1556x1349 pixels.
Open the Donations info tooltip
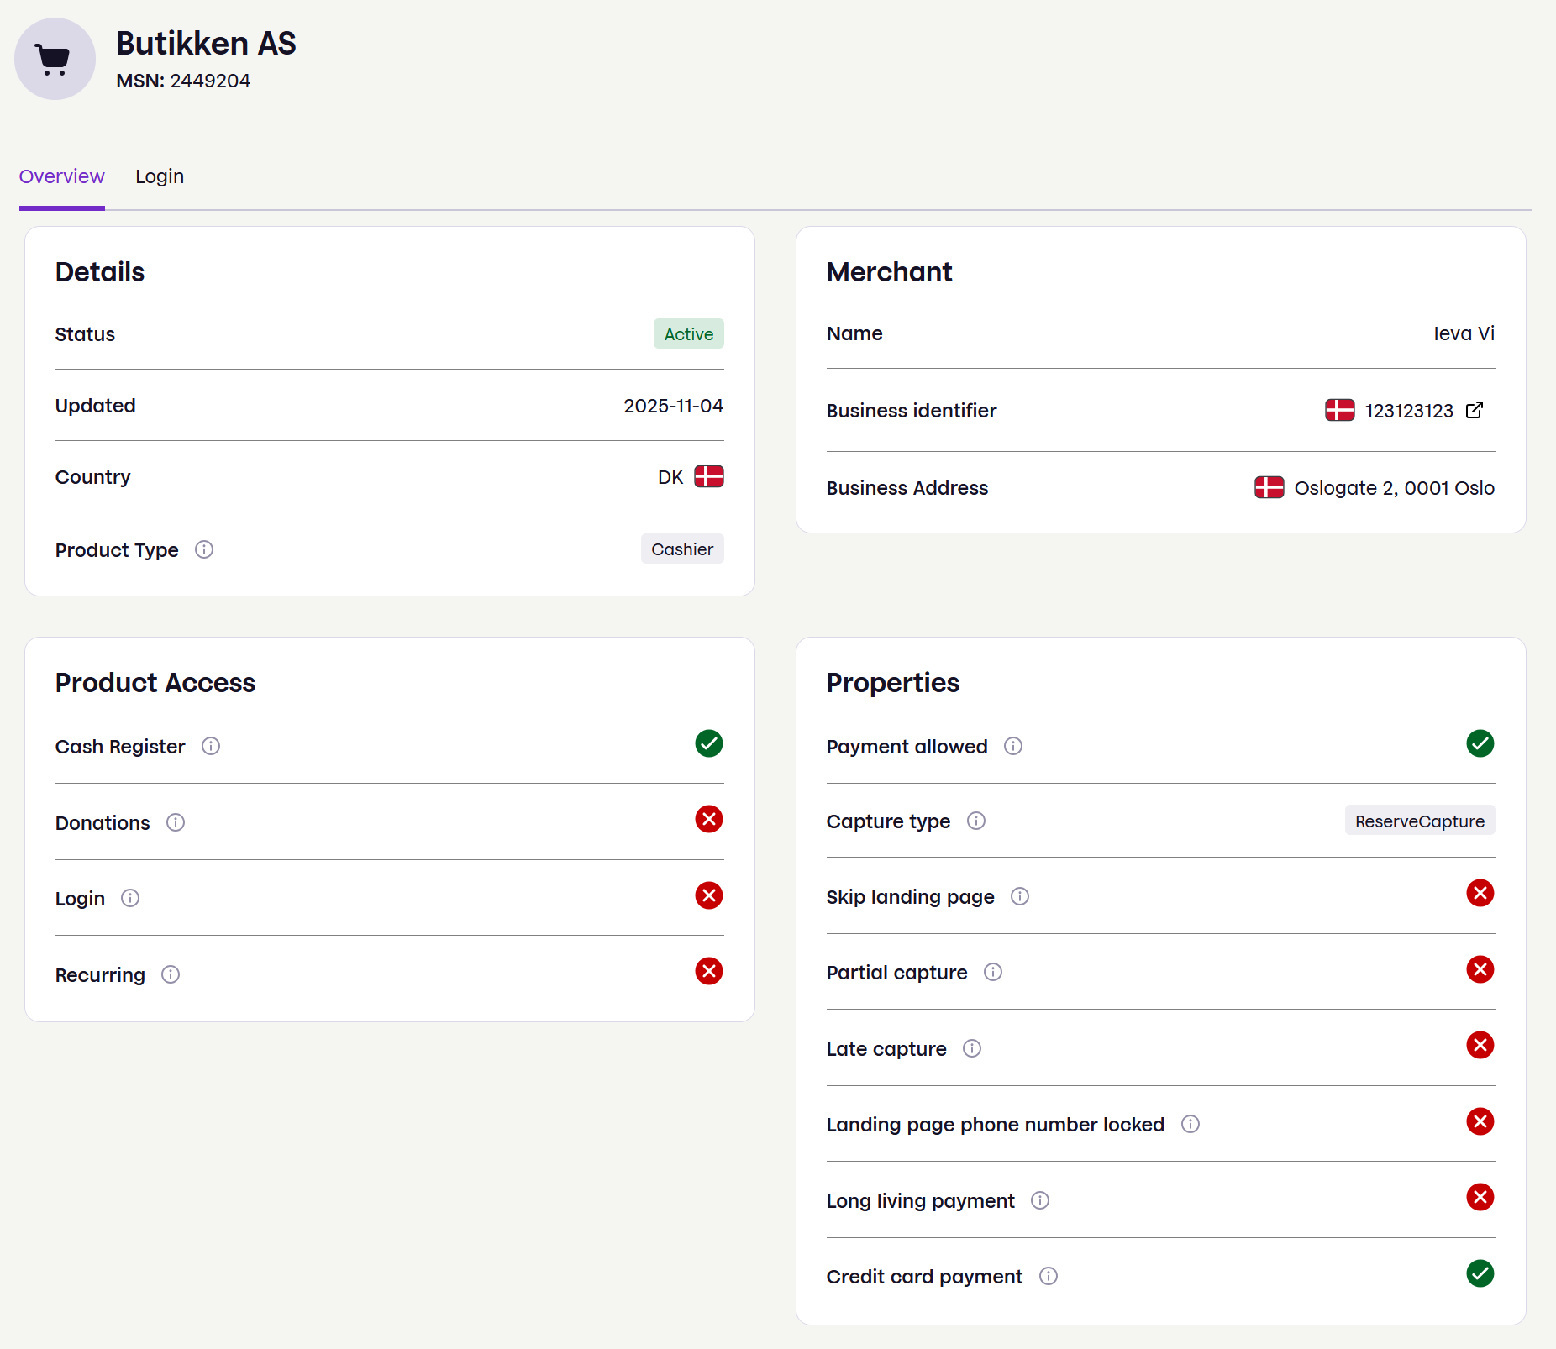176,822
